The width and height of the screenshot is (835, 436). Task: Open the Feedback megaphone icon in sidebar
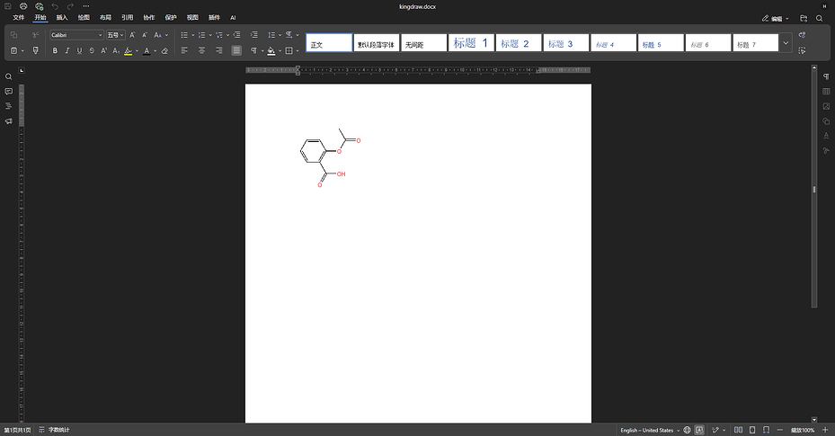8,121
